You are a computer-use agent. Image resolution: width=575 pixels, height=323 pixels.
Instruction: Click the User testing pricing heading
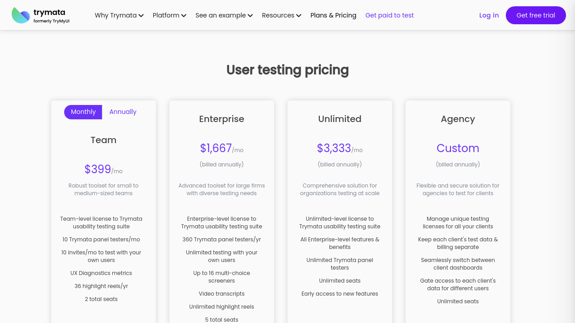click(287, 70)
